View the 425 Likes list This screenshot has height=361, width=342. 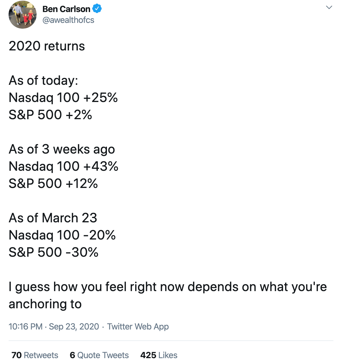tap(159, 355)
